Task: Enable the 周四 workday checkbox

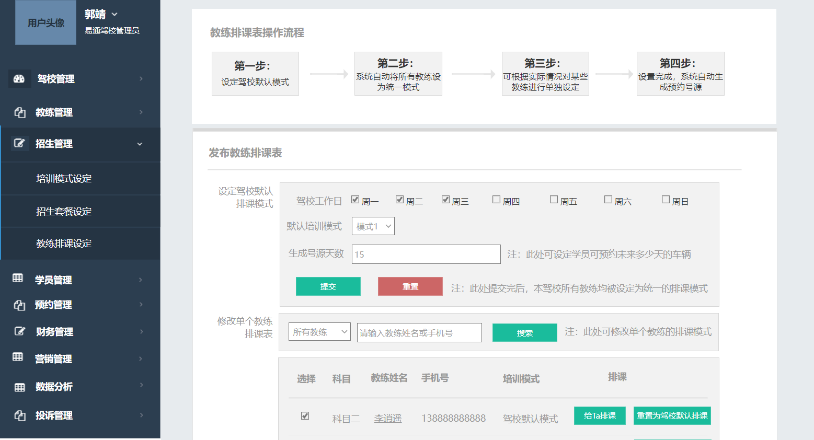Action: 497,200
